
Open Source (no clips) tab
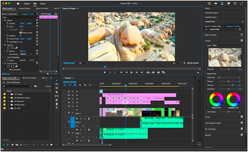click(x=42, y=8)
